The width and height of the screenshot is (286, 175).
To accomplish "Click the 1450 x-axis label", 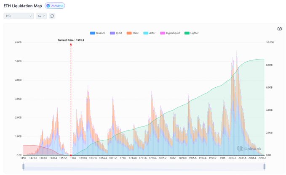I will click(x=23, y=158).
